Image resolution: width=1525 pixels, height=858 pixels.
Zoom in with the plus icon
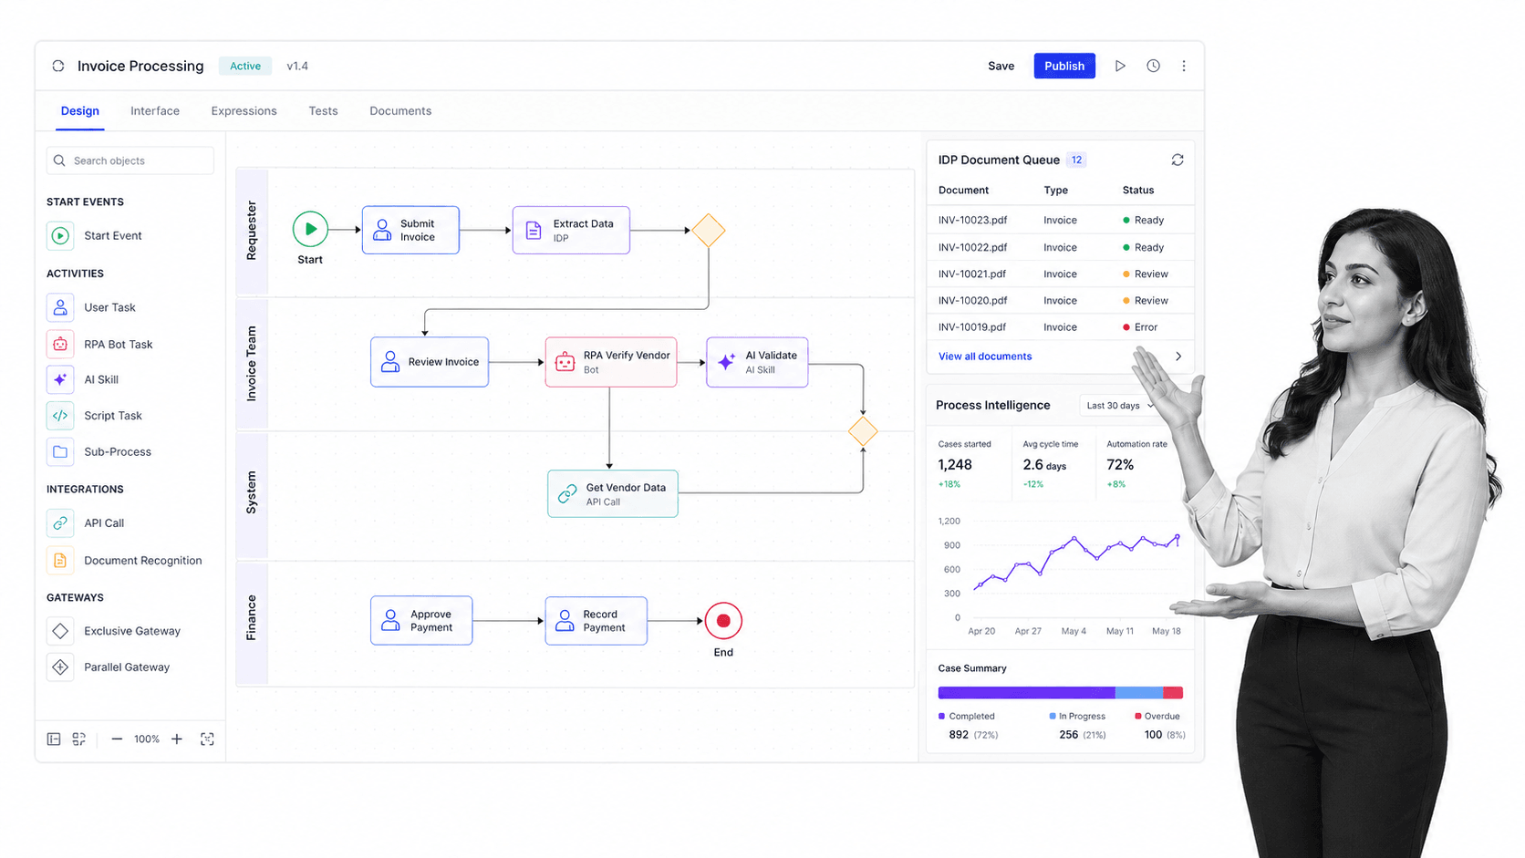click(177, 739)
